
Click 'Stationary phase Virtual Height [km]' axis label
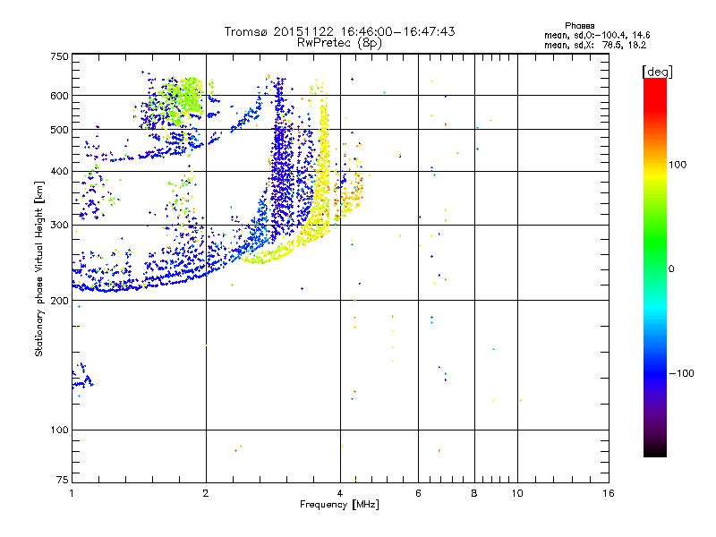(39, 268)
